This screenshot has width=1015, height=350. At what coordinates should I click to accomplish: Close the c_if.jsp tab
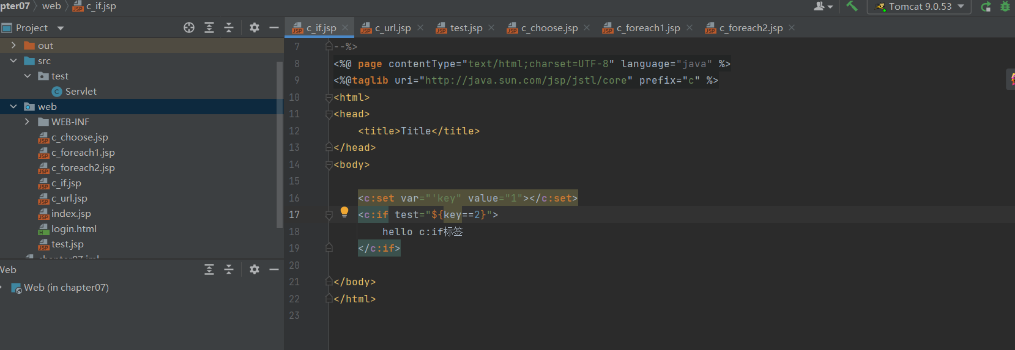coord(345,27)
